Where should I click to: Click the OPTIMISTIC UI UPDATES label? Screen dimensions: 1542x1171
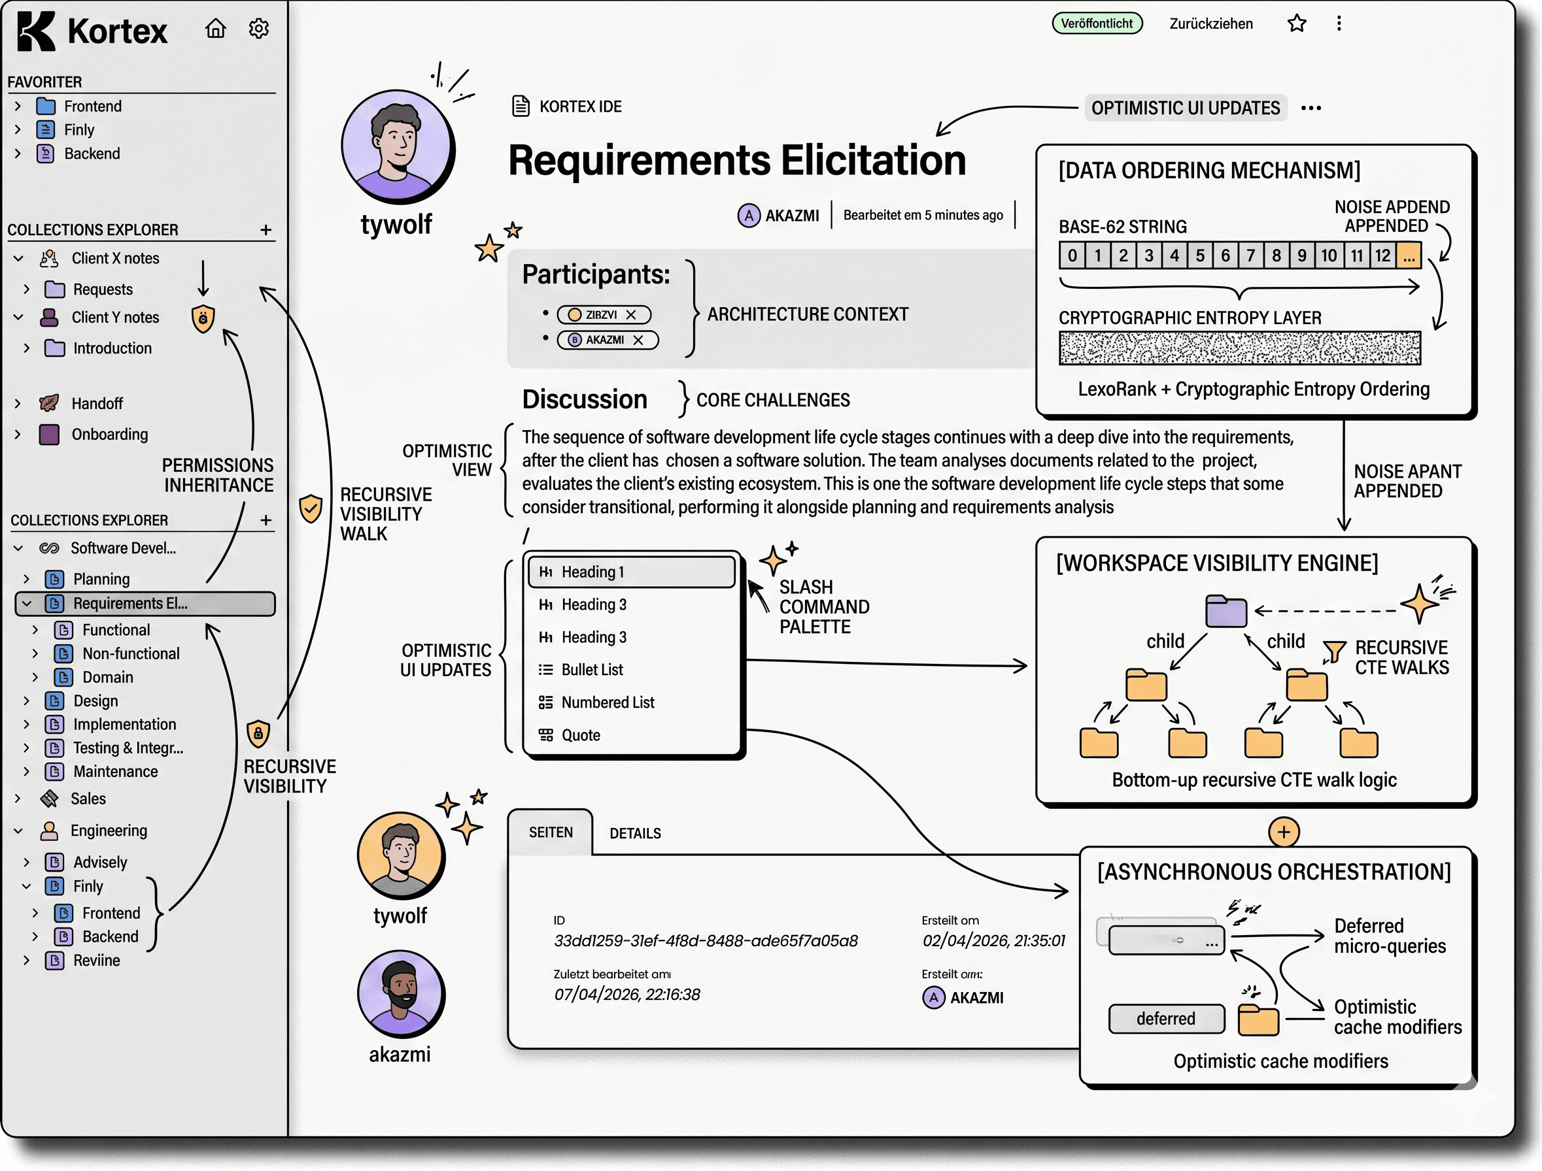click(1185, 108)
